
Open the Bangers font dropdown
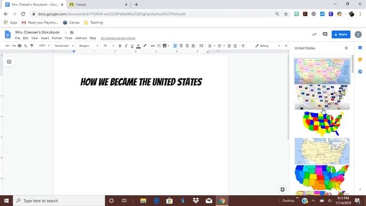click(89, 46)
